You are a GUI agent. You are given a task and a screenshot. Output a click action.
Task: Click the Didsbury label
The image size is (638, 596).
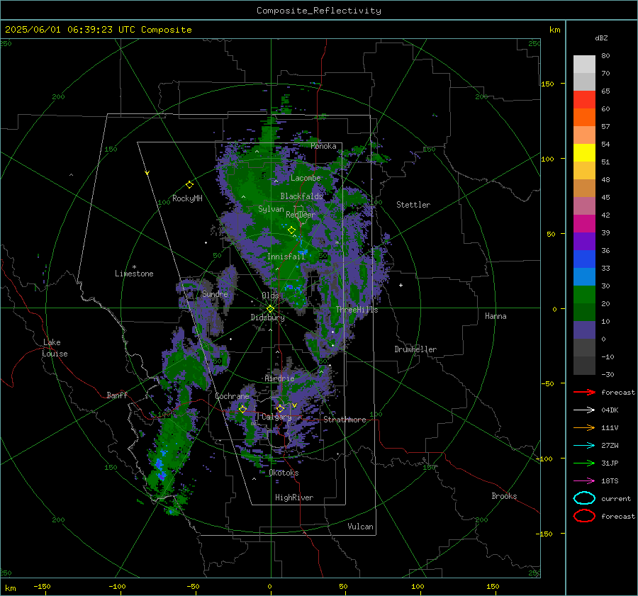pos(267,317)
